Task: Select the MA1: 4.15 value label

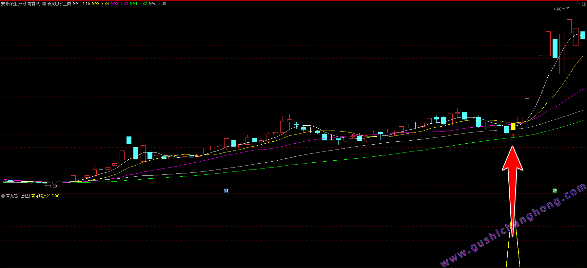Action: pos(81,4)
